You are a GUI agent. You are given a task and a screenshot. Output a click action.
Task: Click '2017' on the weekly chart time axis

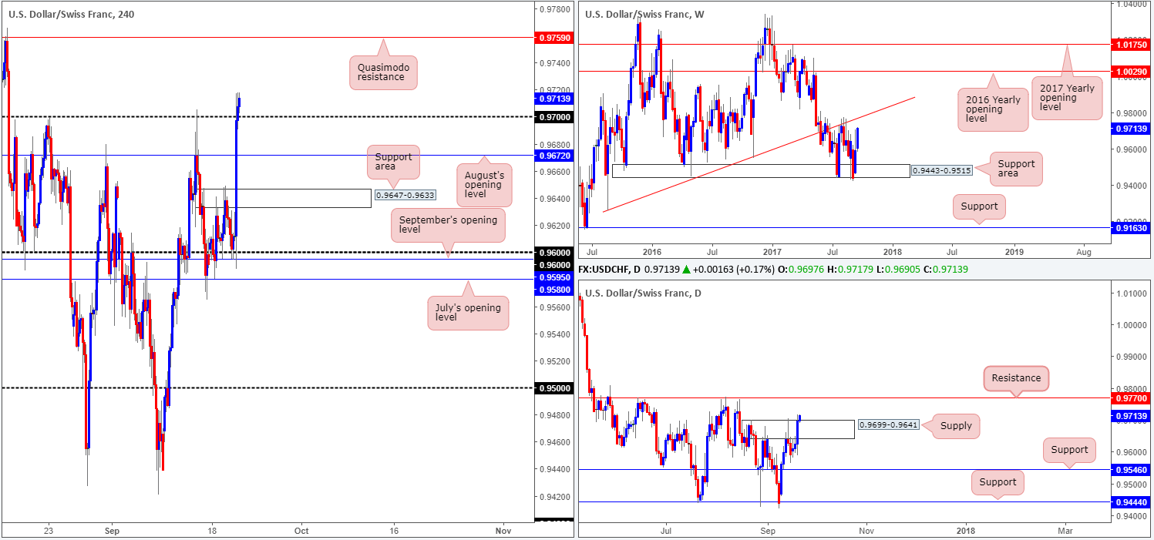[x=772, y=251]
